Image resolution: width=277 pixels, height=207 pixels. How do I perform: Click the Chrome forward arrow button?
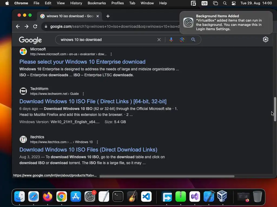[x=27, y=26]
